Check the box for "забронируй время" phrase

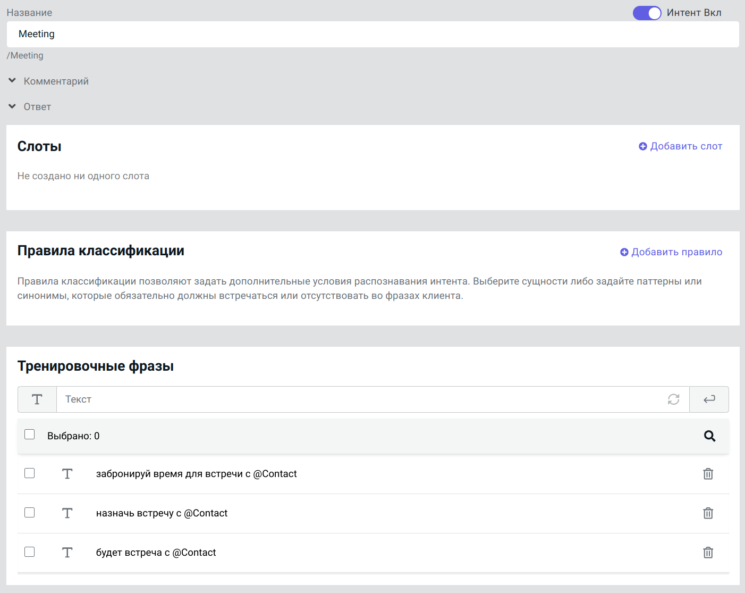click(x=30, y=473)
